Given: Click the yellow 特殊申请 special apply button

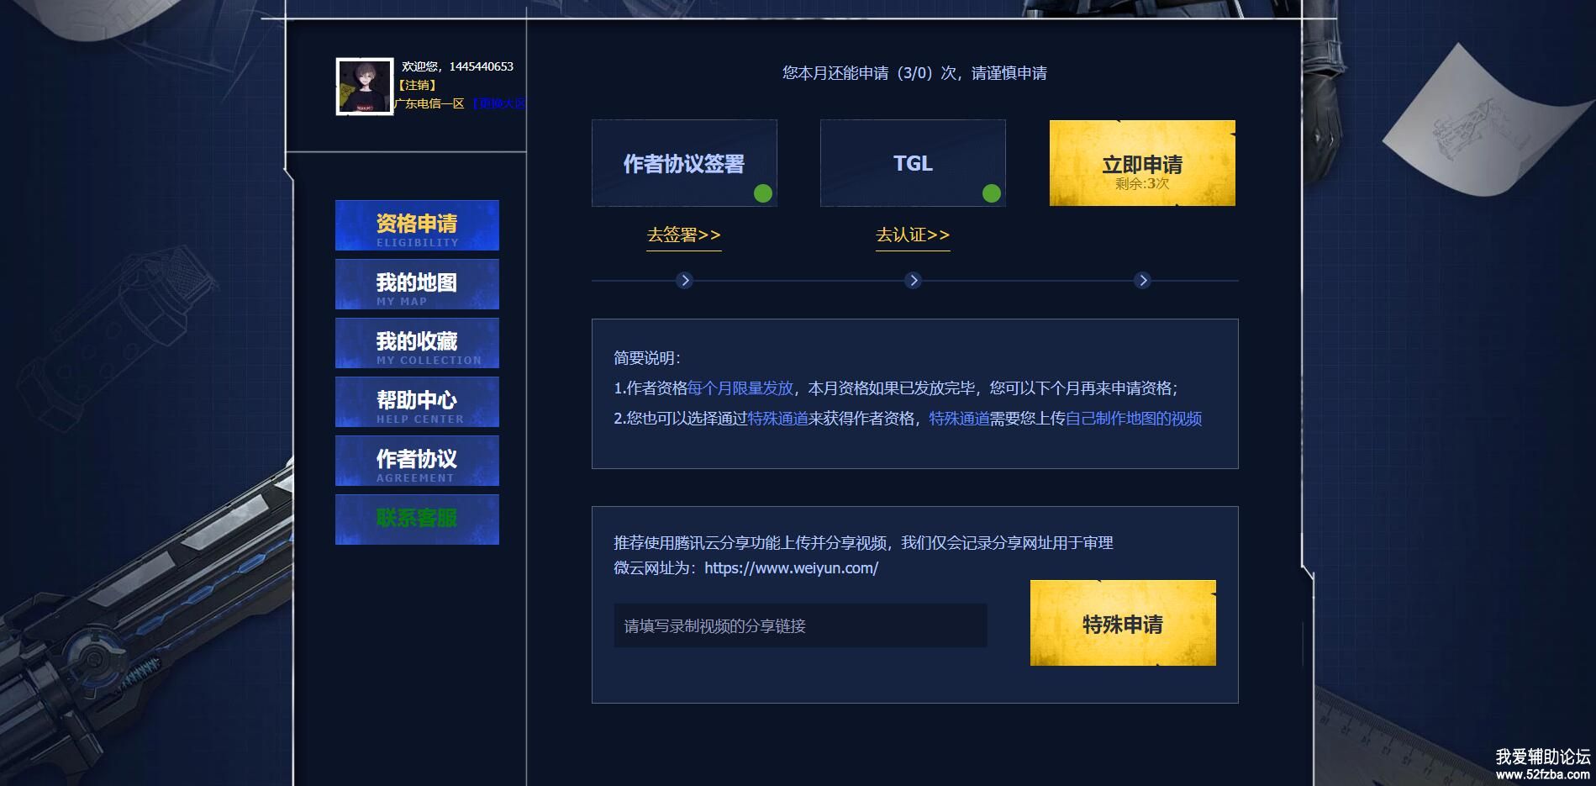Looking at the screenshot, I should click(x=1123, y=624).
